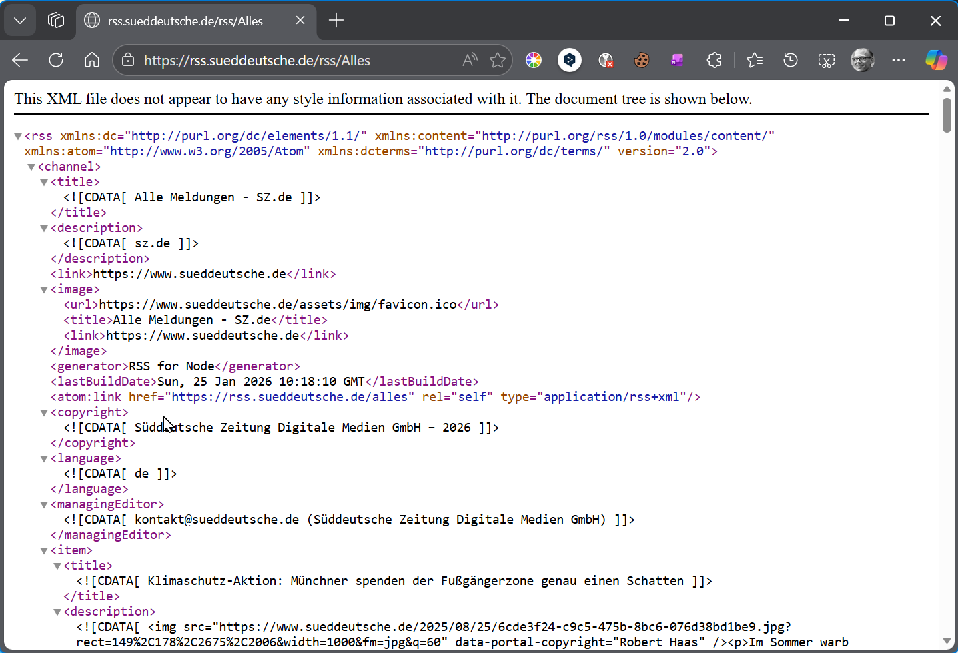958x653 pixels.
Task: Open Read Aloud from address bar
Action: coord(470,60)
